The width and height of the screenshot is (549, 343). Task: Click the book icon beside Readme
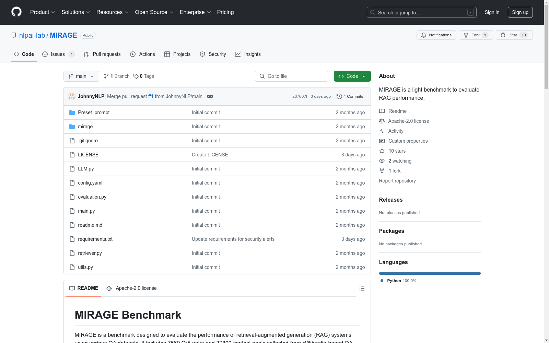coord(382,111)
